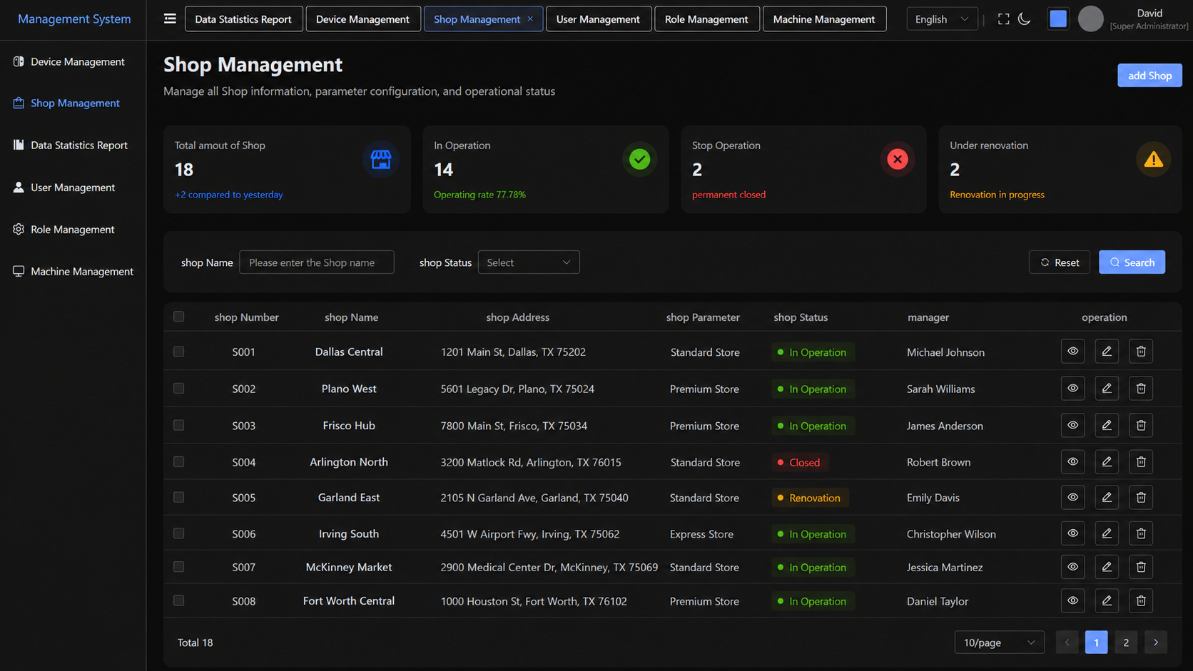Check the S001 row checkbox
Image resolution: width=1193 pixels, height=671 pixels.
point(178,352)
